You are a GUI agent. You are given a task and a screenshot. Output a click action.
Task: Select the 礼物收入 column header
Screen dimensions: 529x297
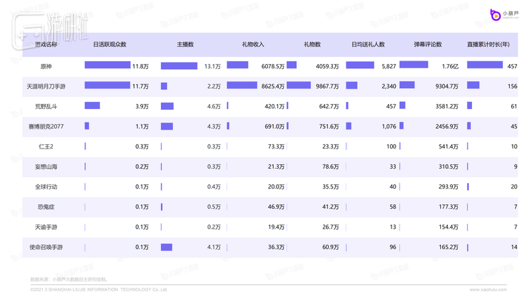253,44
